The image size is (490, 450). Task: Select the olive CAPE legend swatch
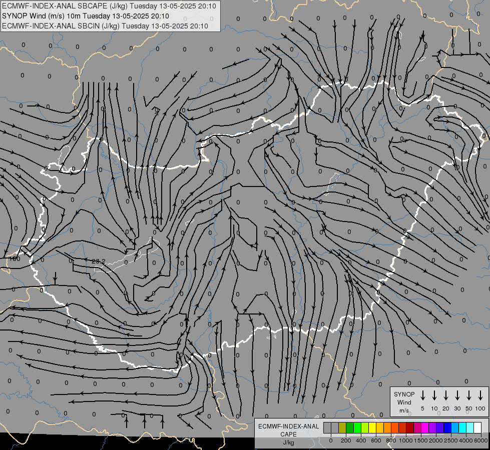[x=342, y=427]
